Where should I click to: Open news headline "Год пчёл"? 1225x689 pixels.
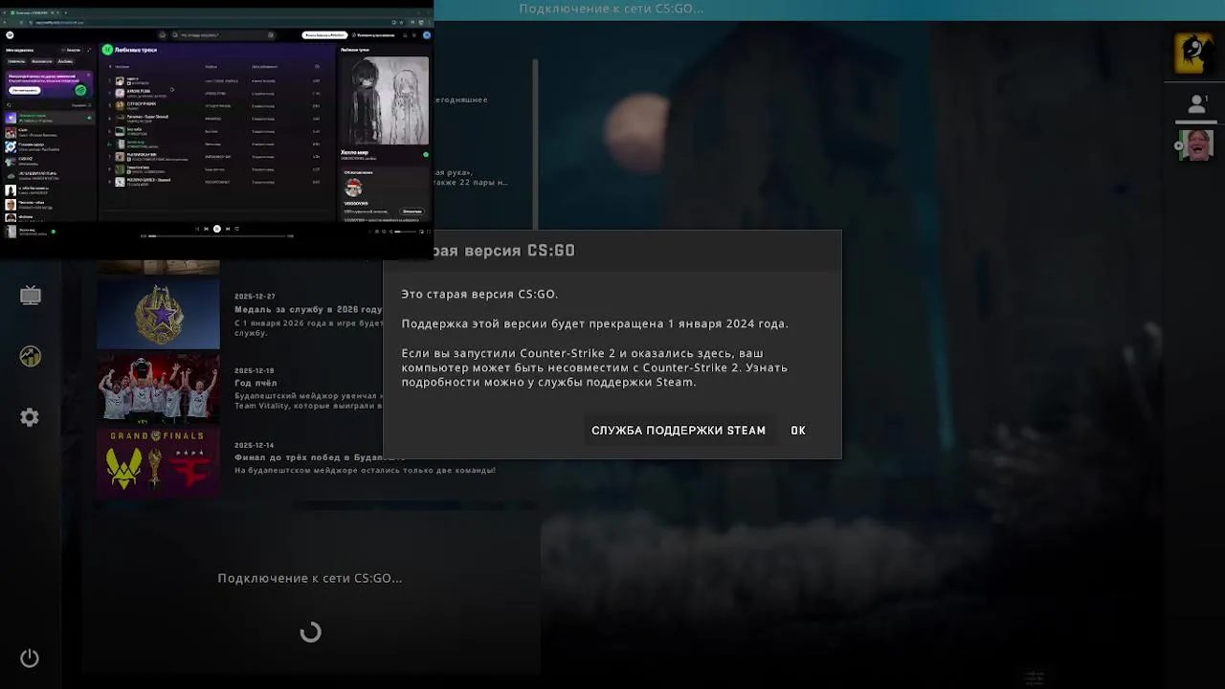256,383
